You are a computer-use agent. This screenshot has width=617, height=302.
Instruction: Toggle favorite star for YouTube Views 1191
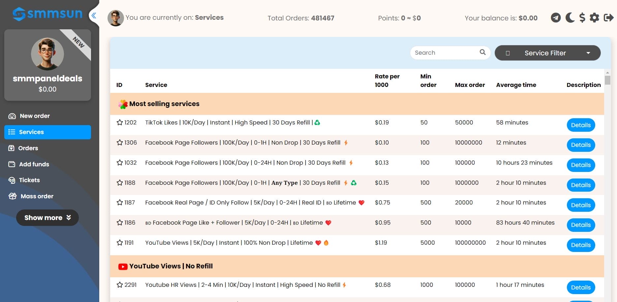click(x=120, y=243)
